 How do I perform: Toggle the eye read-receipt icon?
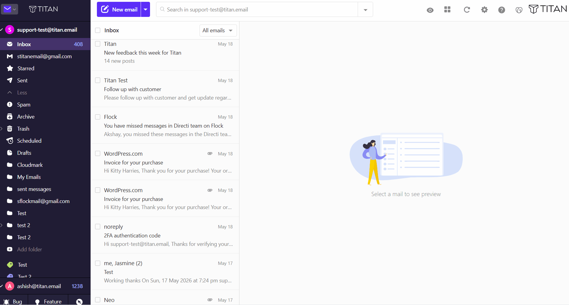point(430,10)
